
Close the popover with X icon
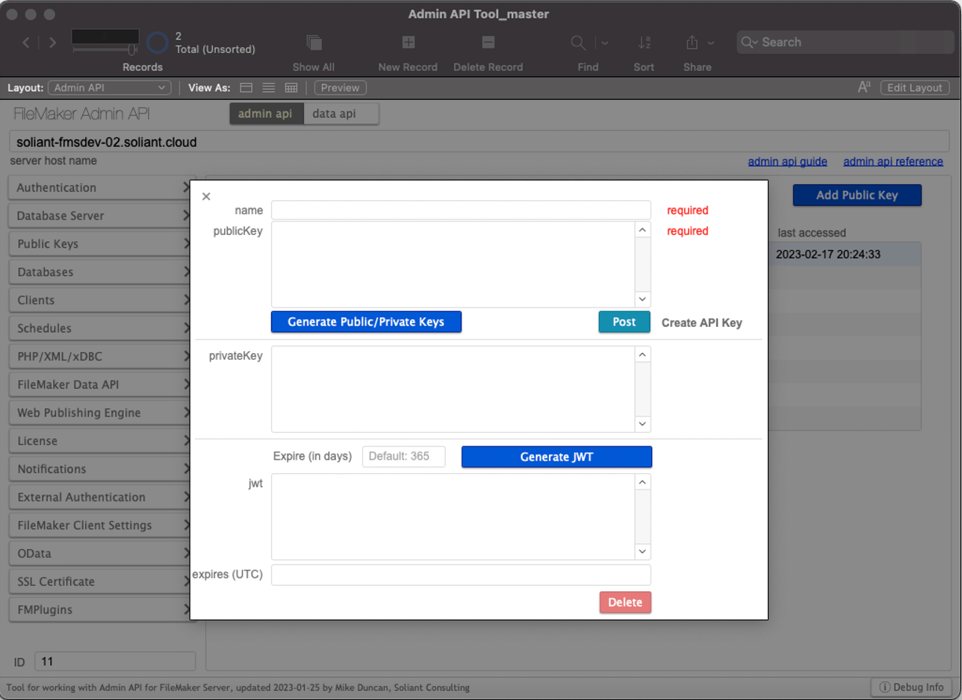(x=206, y=196)
